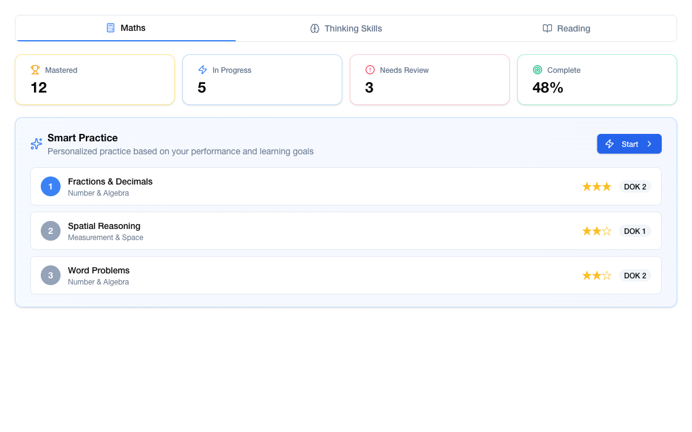Switch to the Thinking Skills tab

pyautogui.click(x=346, y=28)
